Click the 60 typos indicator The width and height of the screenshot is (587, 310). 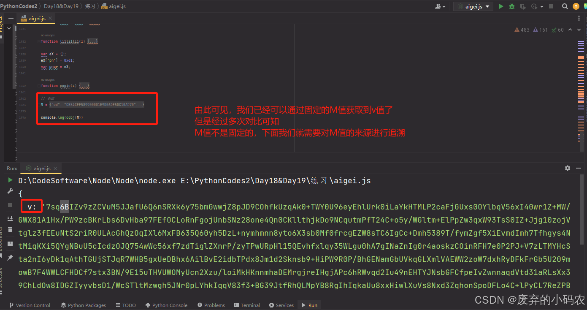pos(557,30)
